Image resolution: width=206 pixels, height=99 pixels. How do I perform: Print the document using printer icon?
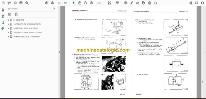click(21, 3)
